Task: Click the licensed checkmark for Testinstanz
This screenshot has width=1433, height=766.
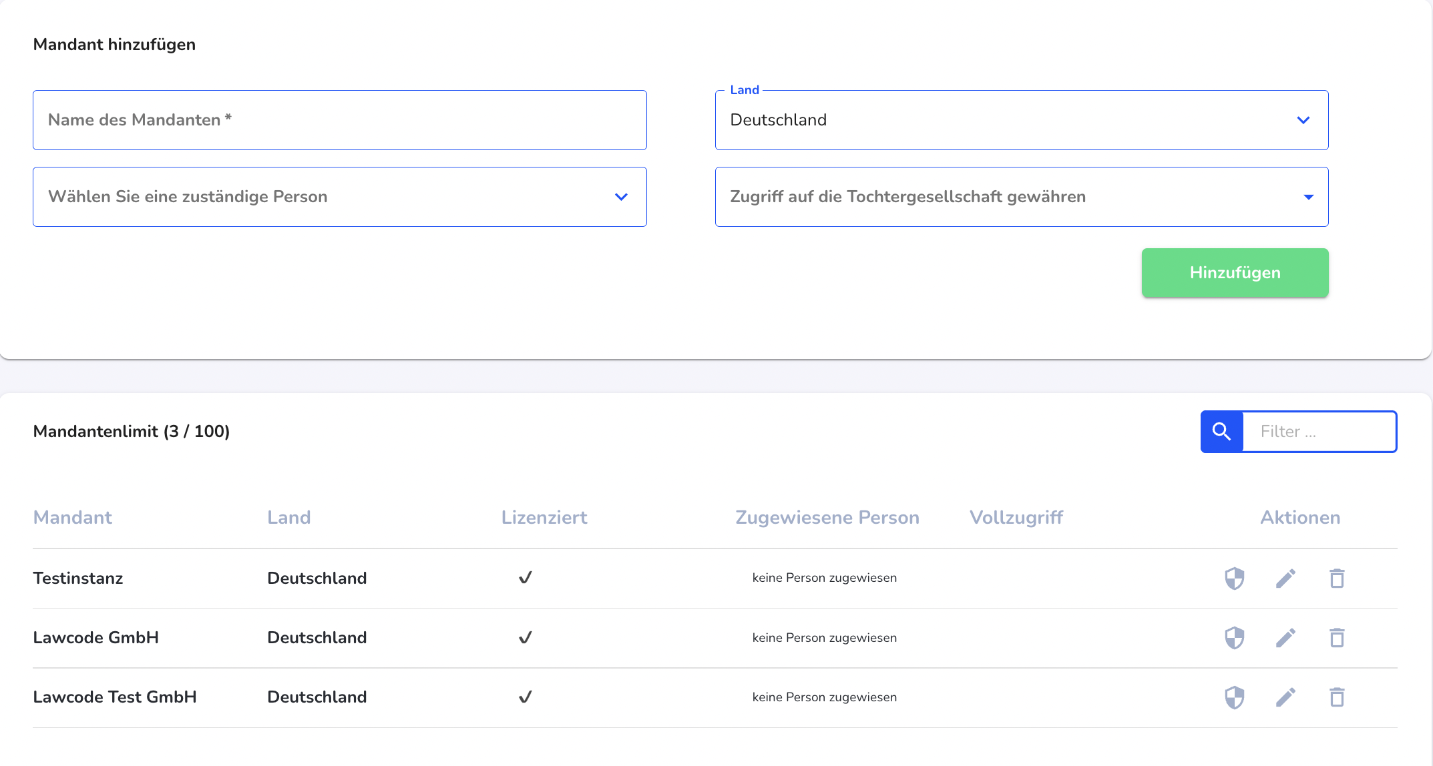Action: [x=526, y=578]
